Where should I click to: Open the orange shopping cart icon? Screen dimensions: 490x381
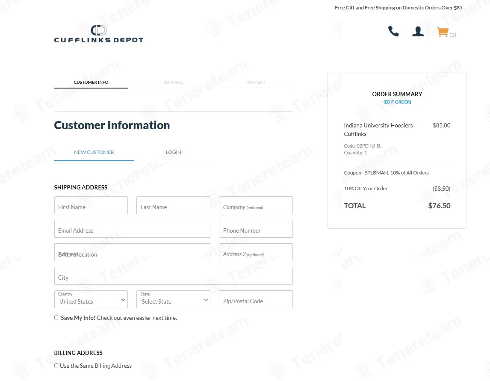coord(443,32)
